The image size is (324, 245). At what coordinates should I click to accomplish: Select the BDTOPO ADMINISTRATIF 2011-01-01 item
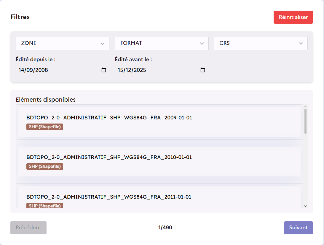(x=109, y=197)
